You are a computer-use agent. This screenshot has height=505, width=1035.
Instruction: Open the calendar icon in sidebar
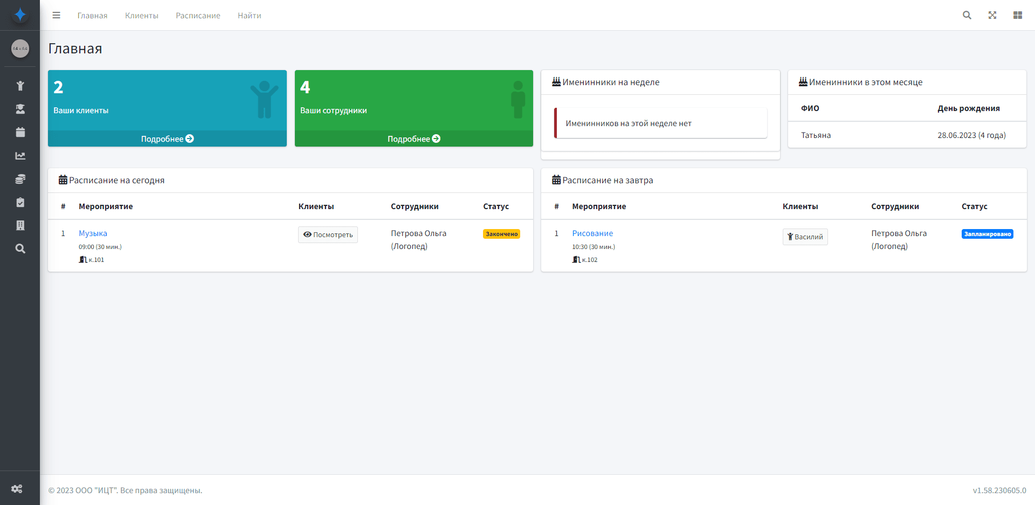[x=20, y=132]
